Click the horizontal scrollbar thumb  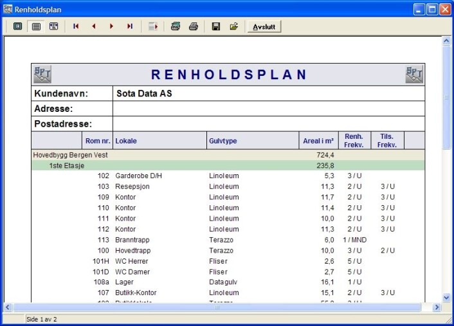tap(217, 307)
